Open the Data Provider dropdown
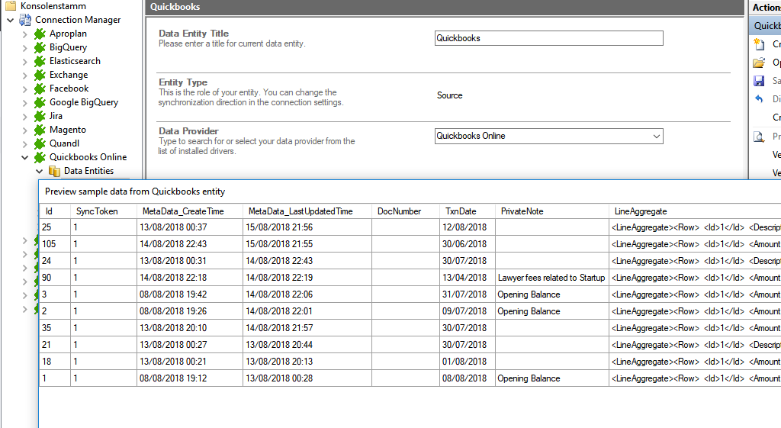Screen dimensions: 781x428 point(657,136)
